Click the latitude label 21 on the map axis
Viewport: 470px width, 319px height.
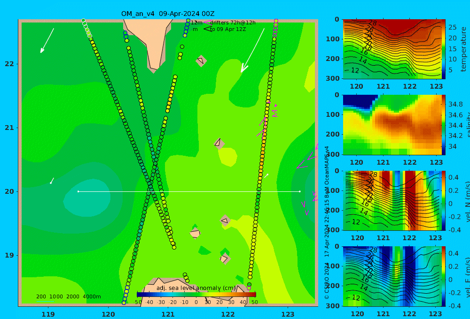tap(9, 128)
